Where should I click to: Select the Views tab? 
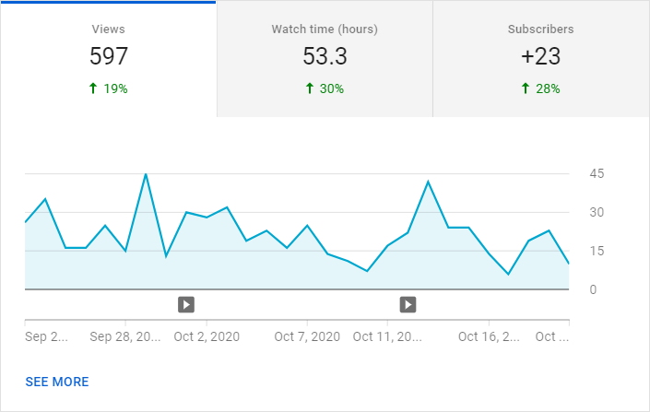click(108, 59)
